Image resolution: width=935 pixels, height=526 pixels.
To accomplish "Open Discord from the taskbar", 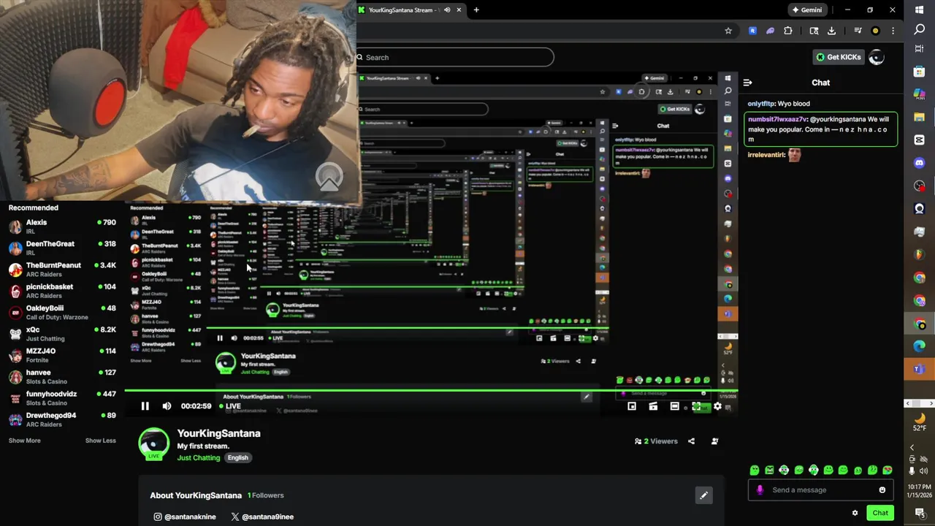I will pyautogui.click(x=919, y=163).
